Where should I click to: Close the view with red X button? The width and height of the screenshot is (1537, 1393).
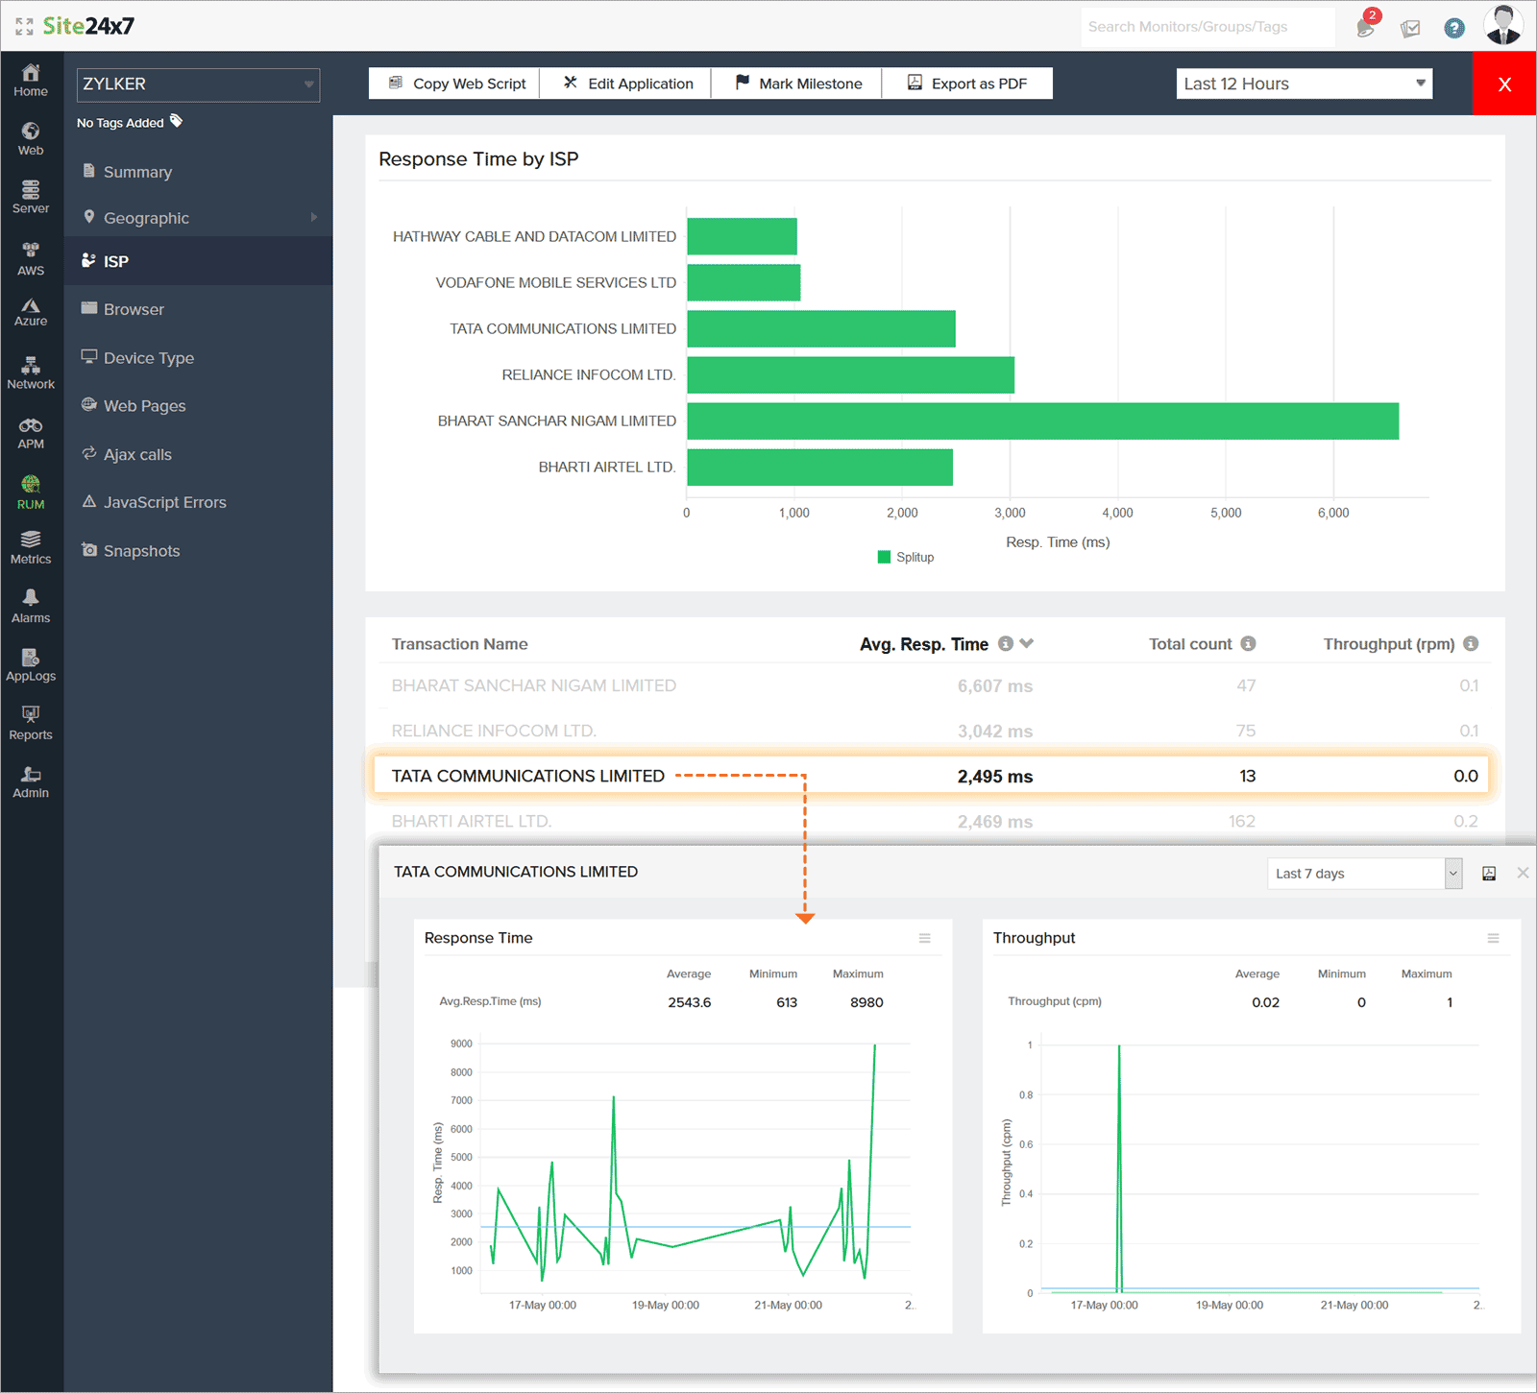click(1504, 84)
